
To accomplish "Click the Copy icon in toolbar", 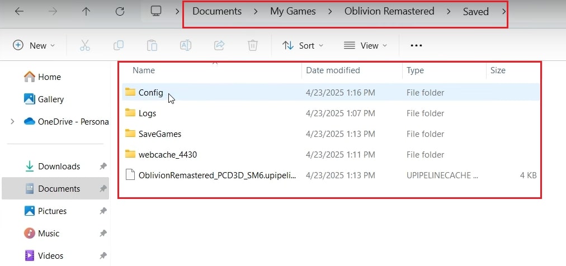I will [x=119, y=45].
